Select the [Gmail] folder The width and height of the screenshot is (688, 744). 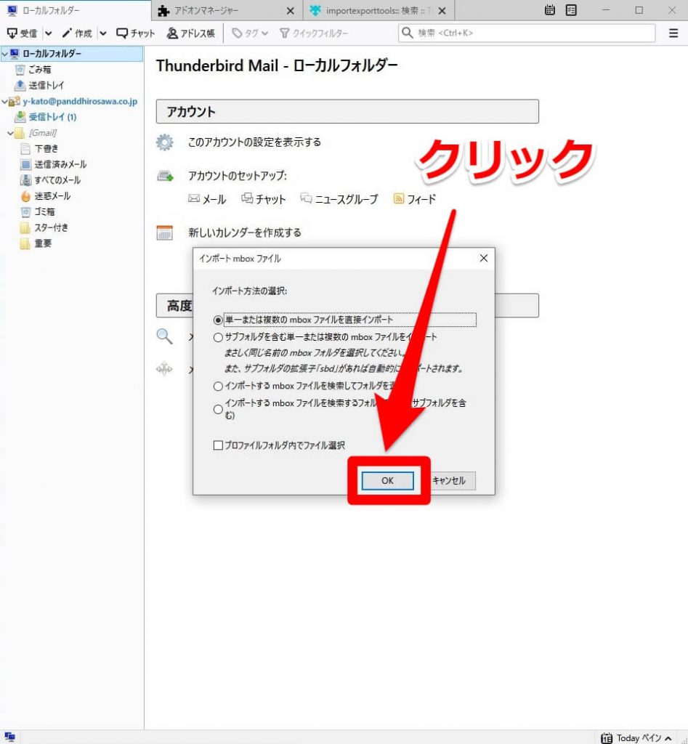click(43, 133)
